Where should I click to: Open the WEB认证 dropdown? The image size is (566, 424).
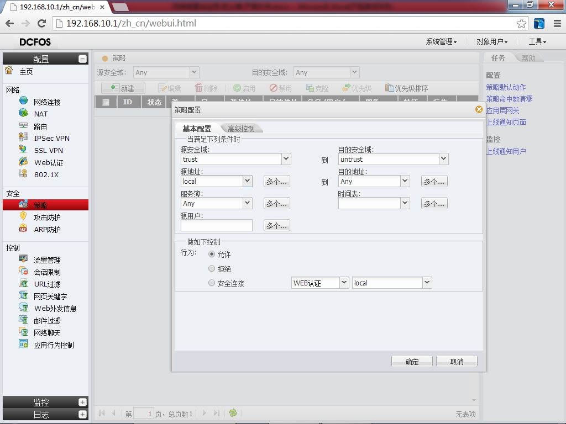(344, 283)
